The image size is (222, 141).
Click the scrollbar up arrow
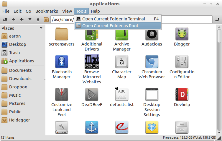pyautogui.click(x=219, y=27)
